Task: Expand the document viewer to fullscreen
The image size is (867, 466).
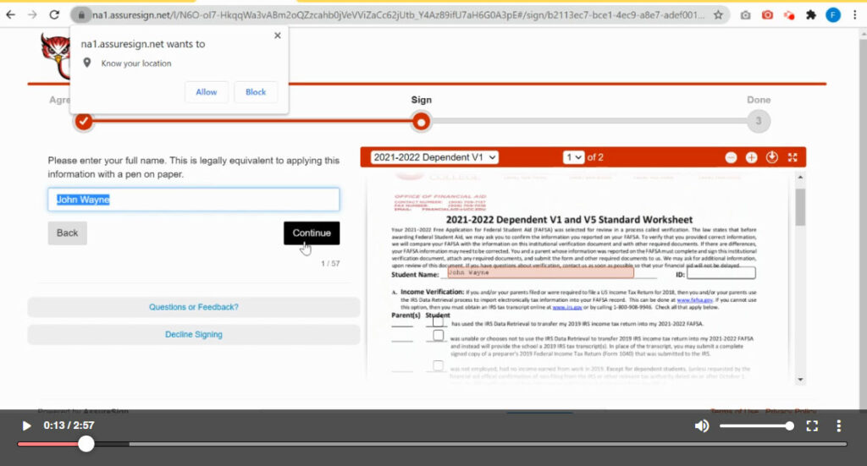Action: tap(792, 157)
